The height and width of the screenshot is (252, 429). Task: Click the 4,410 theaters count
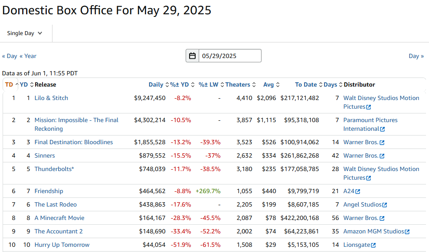tap(244, 98)
